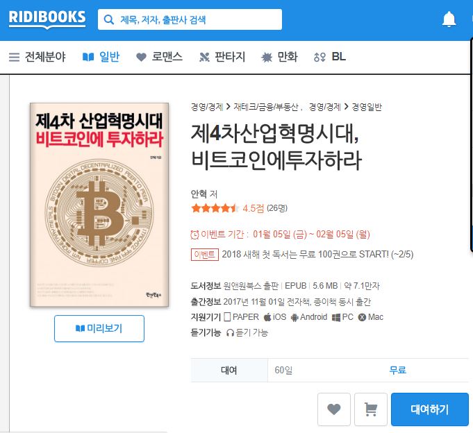The image size is (473, 433).
Task: Click the search input field
Action: [x=190, y=19]
